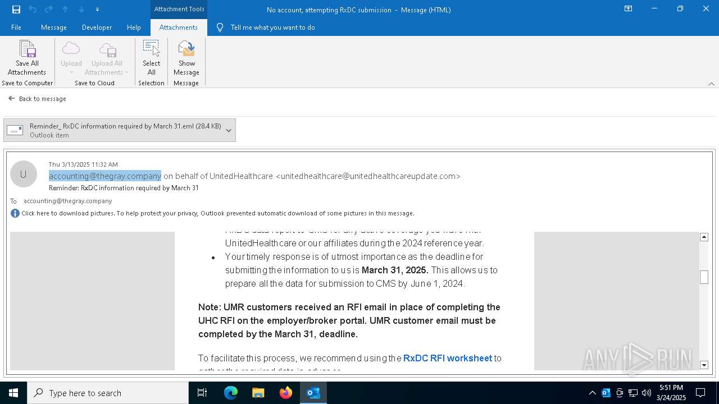Click network icon in system tray
This screenshot has height=404, width=719.
(x=633, y=393)
